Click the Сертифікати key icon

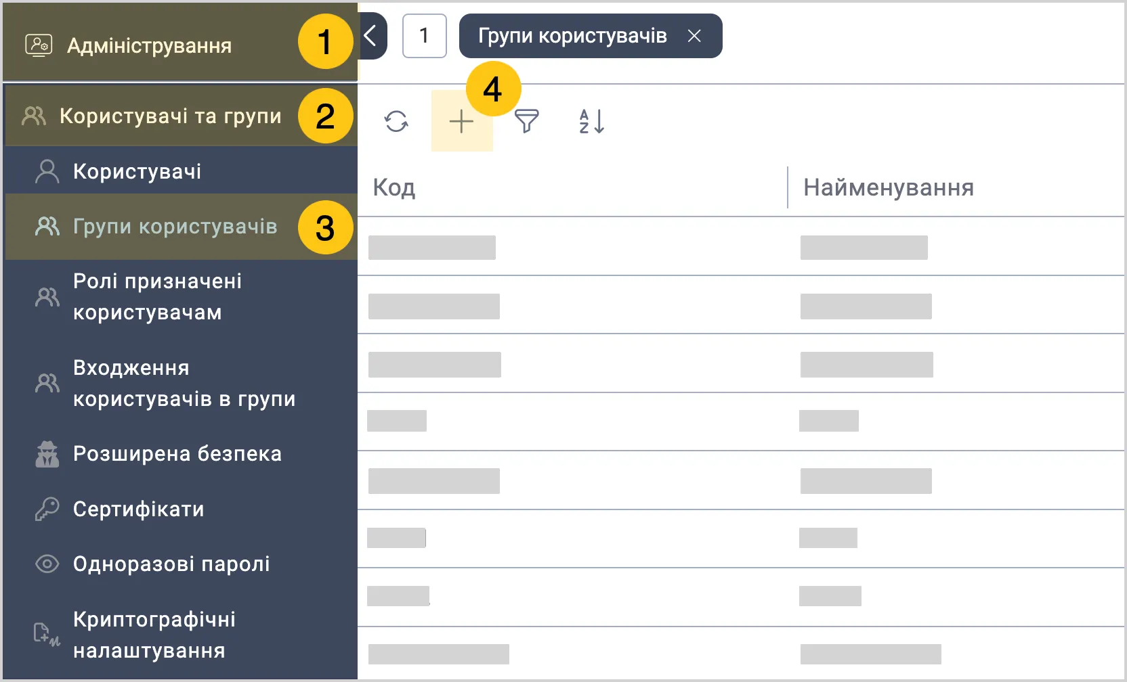[x=47, y=509]
